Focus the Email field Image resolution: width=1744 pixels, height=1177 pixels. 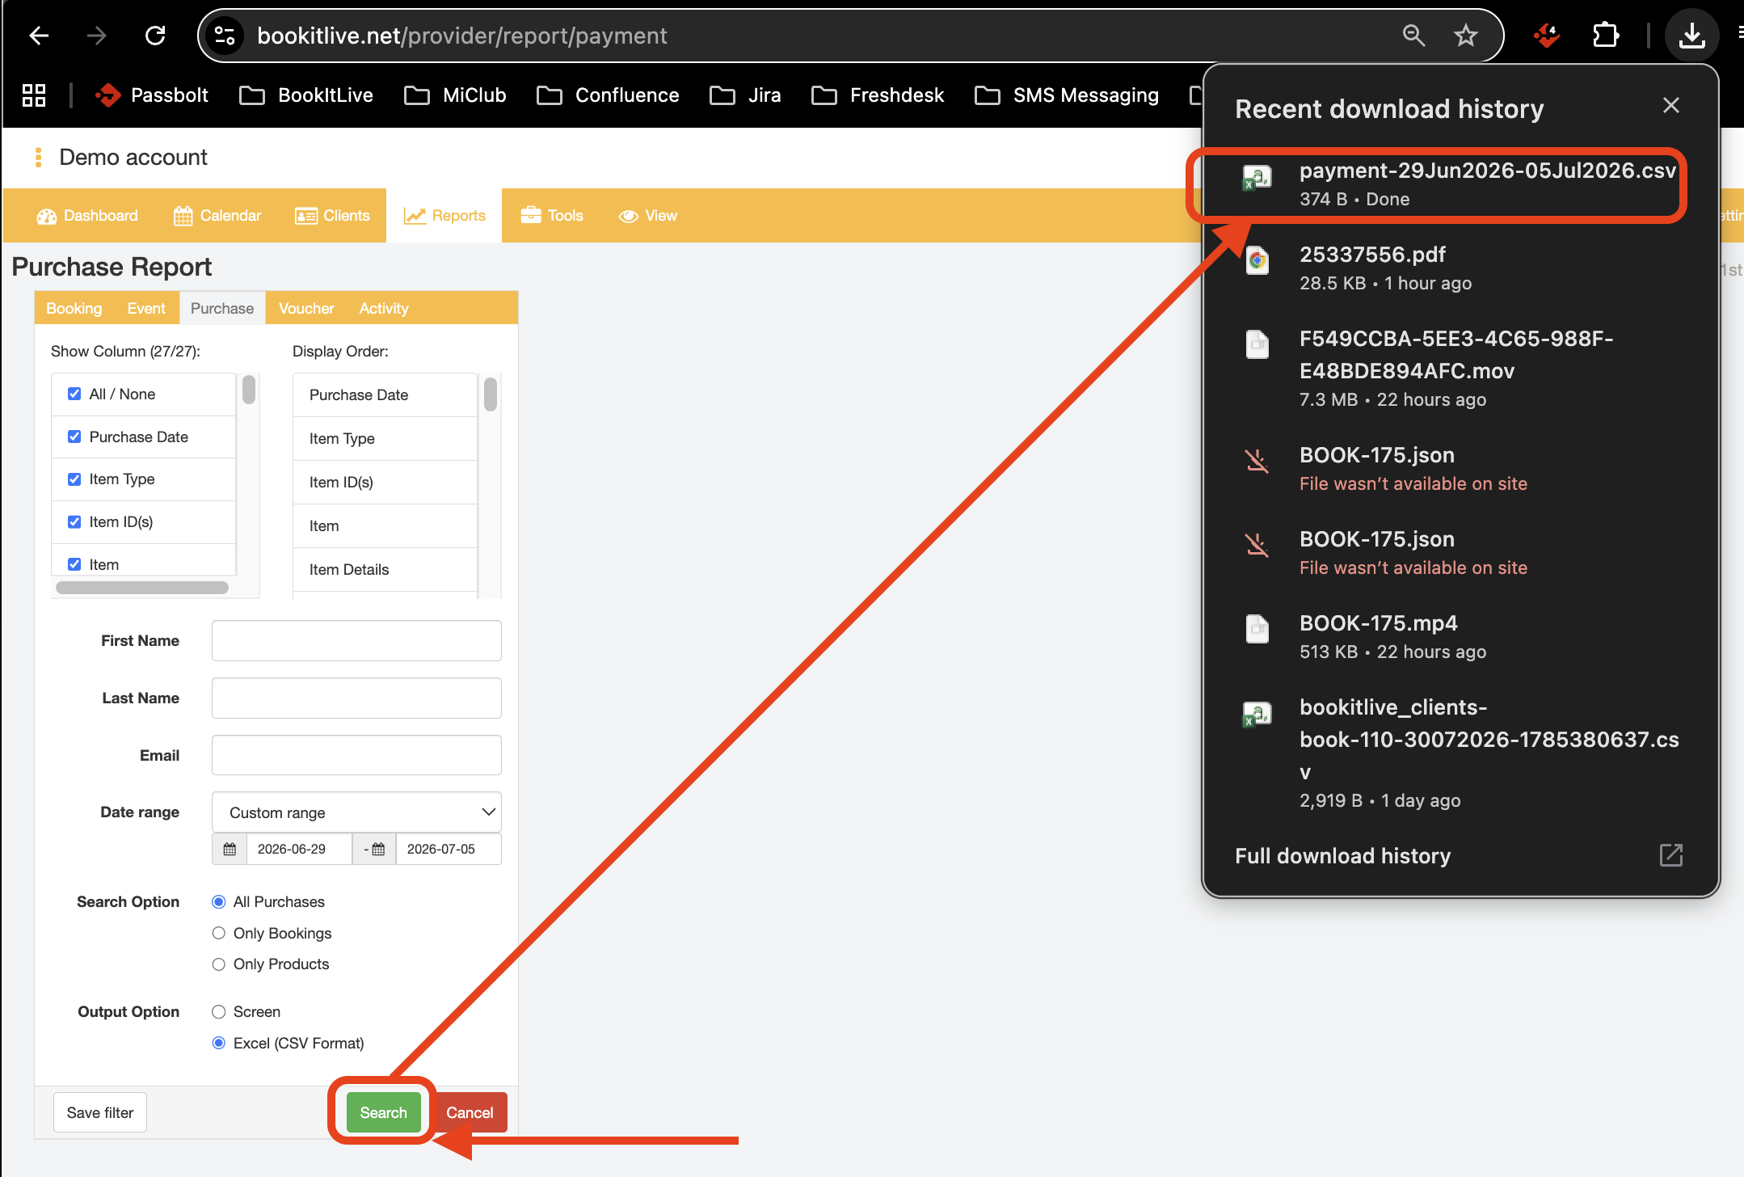(x=356, y=755)
